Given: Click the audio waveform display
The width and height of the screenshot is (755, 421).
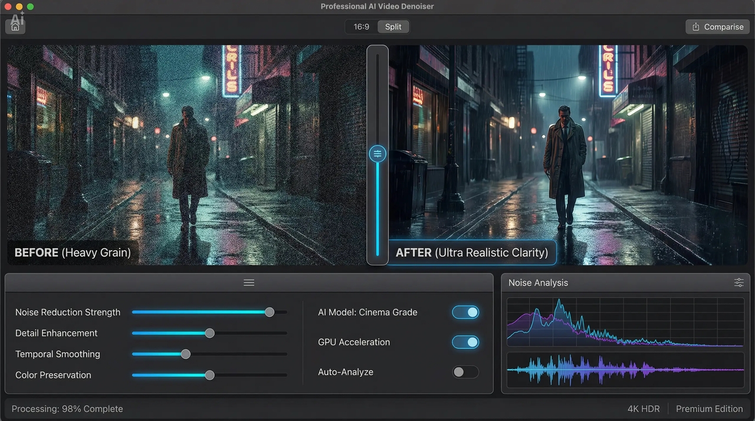Looking at the screenshot, I should click(625, 370).
